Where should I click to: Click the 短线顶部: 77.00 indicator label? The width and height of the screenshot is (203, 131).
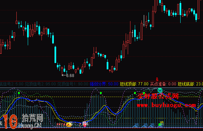click(x=134, y=84)
